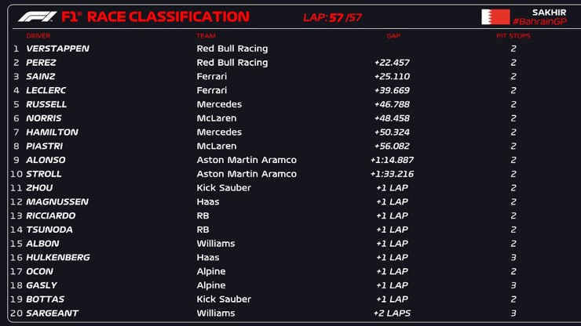Click the LAP 57/57 counter
This screenshot has height=326, width=581.
click(333, 17)
